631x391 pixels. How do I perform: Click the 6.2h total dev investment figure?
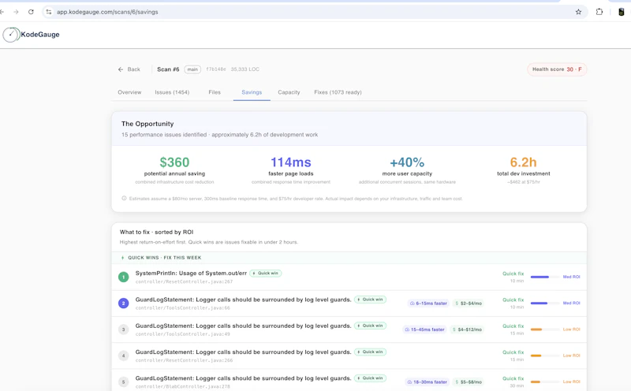[523, 162]
